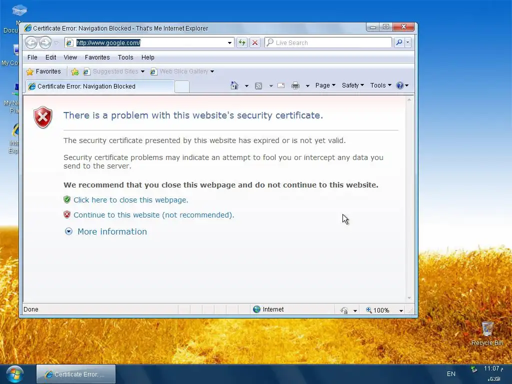Expand the Home button dropdown arrow
This screenshot has height=384, width=512.
click(246, 86)
